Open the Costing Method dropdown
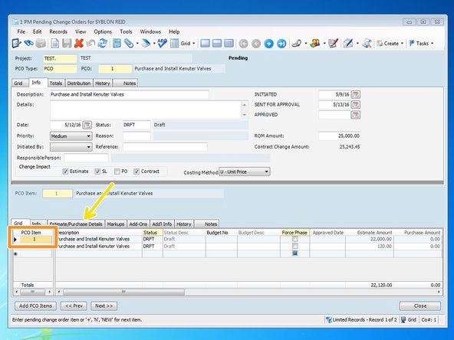Image resolution: width=454 pixels, height=340 pixels. 266,172
